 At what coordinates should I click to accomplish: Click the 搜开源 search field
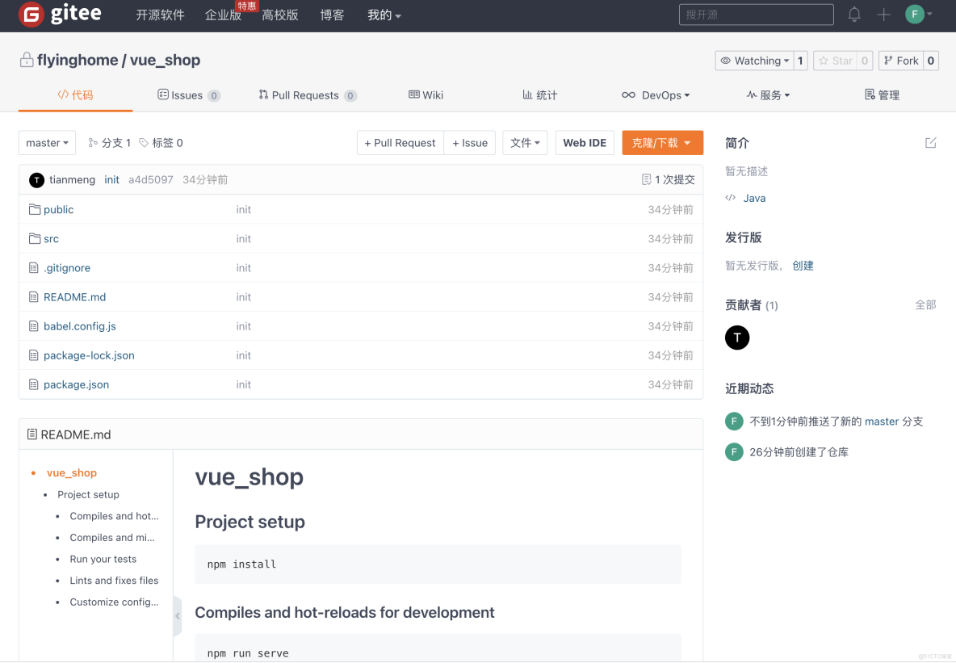[x=756, y=15]
